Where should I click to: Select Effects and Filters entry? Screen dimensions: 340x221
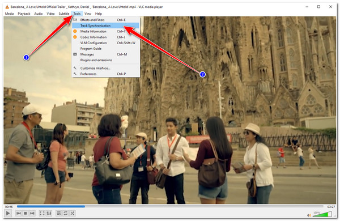coord(106,20)
